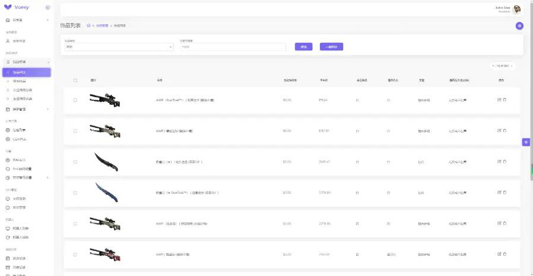Open the user silhouette member list item
The image size is (533, 276).
(x=27, y=41)
